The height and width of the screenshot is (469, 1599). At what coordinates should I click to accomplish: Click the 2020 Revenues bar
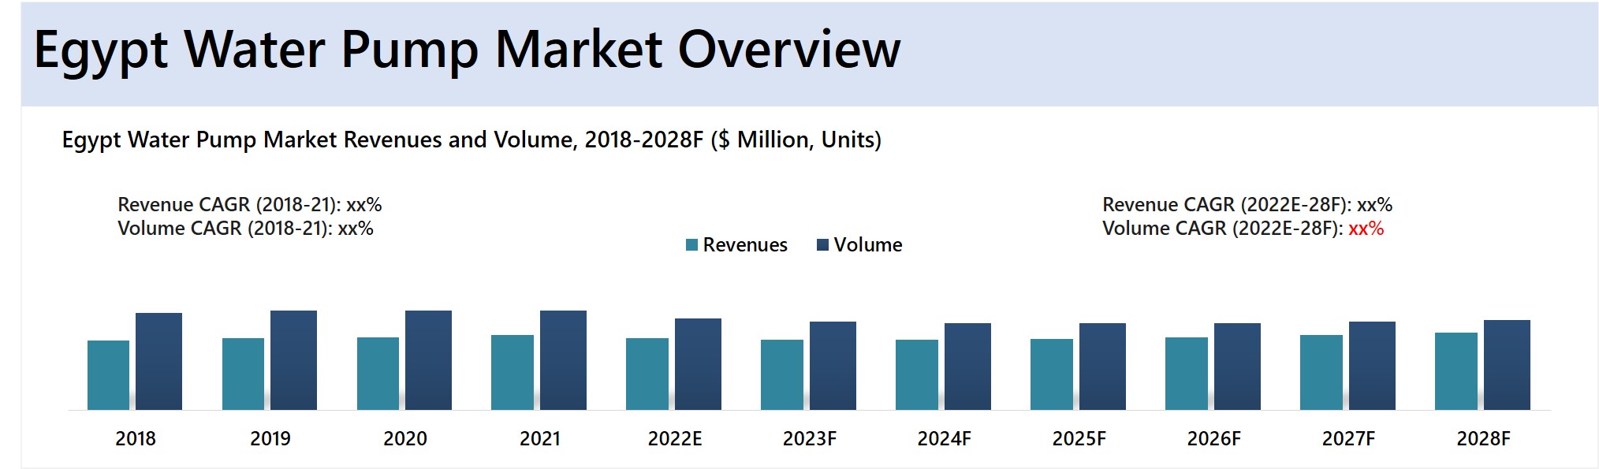378,374
